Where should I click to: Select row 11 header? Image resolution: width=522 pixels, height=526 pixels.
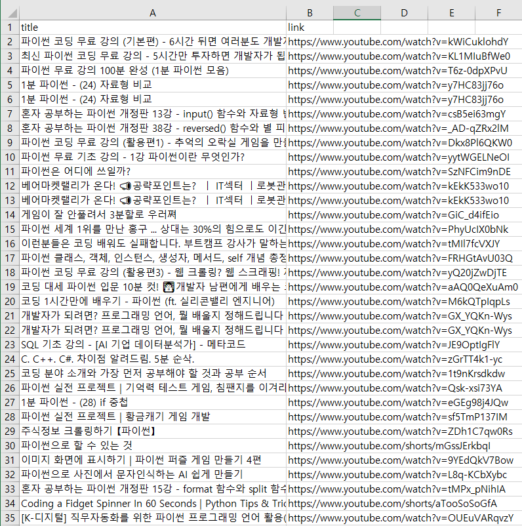(x=10, y=171)
